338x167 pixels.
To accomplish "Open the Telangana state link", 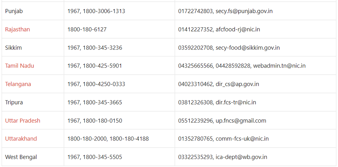I will point(18,84).
